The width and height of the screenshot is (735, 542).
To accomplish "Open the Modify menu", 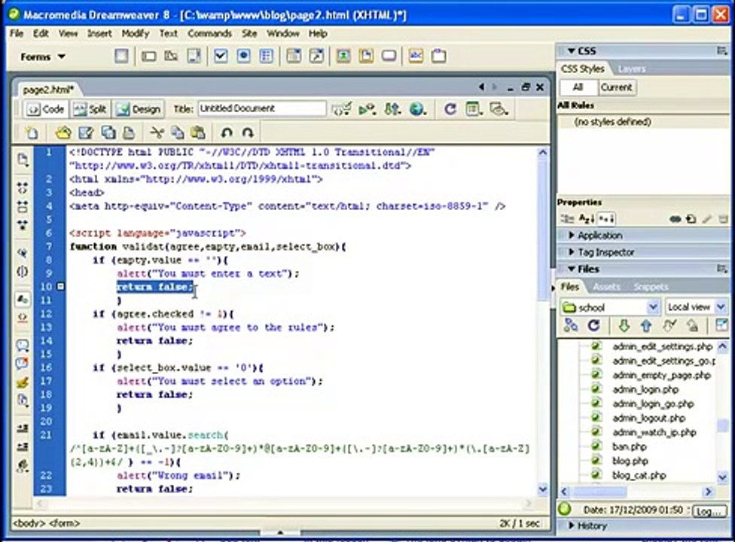I will click(x=135, y=33).
